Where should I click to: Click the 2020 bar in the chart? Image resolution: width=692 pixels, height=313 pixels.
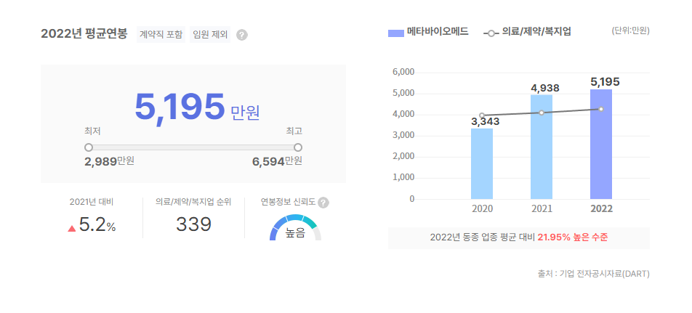coord(482,163)
